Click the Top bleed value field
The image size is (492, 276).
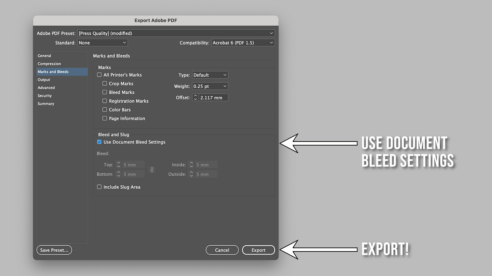click(x=133, y=165)
